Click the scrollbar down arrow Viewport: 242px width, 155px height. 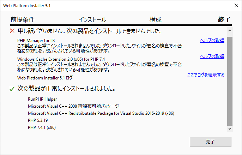point(230,129)
